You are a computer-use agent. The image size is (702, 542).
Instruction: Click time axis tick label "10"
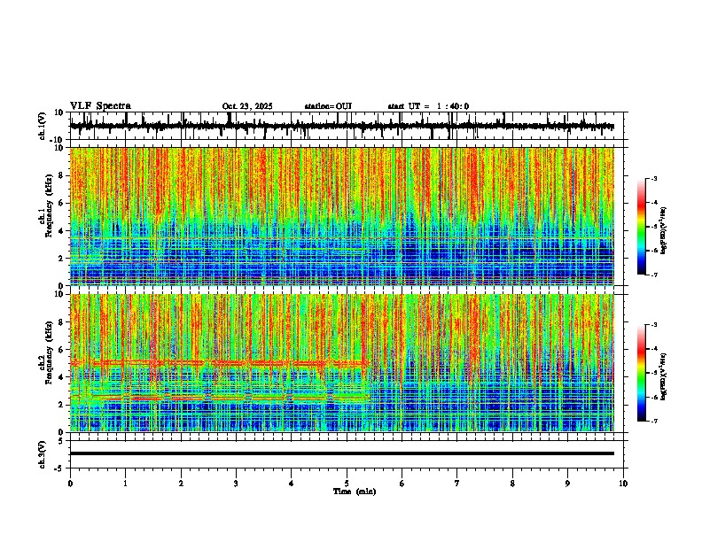click(623, 484)
